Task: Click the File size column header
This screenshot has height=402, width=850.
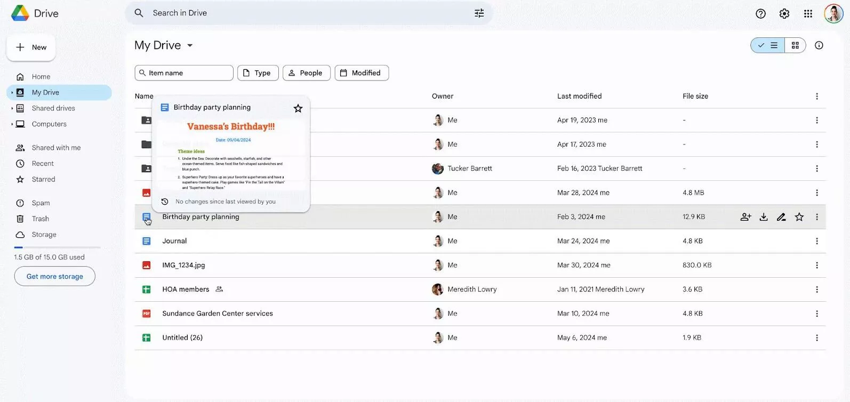Action: tap(695, 96)
